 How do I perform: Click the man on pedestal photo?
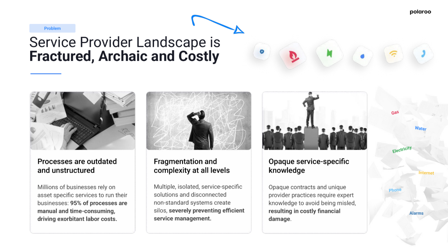pyautogui.click(x=314, y=121)
